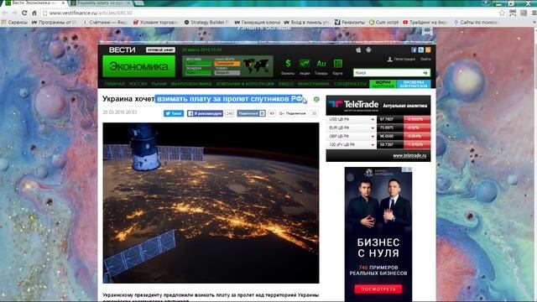
Task: Click the green ФОРУМ button
Action: click(x=383, y=84)
